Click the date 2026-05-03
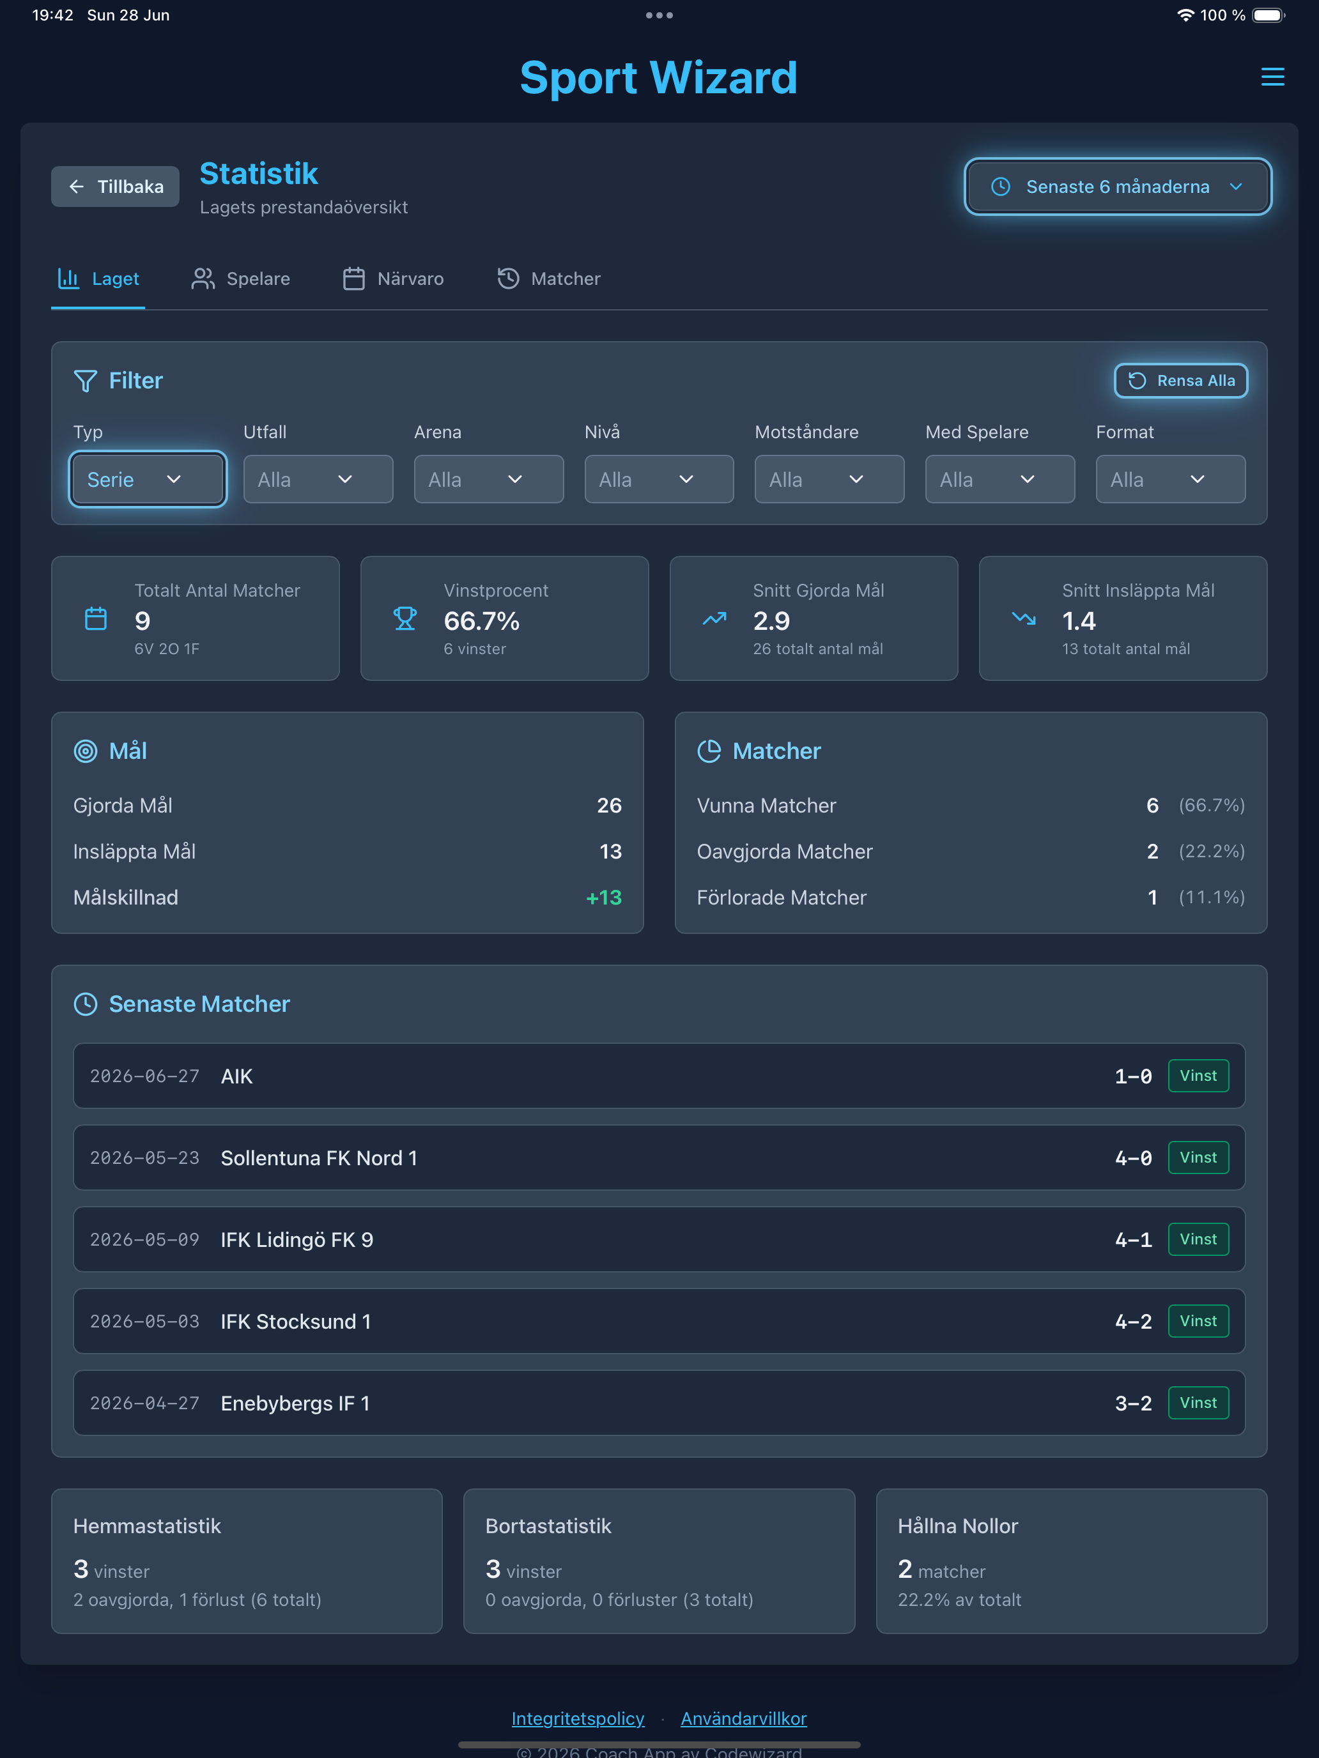The width and height of the screenshot is (1319, 1758). (x=144, y=1321)
